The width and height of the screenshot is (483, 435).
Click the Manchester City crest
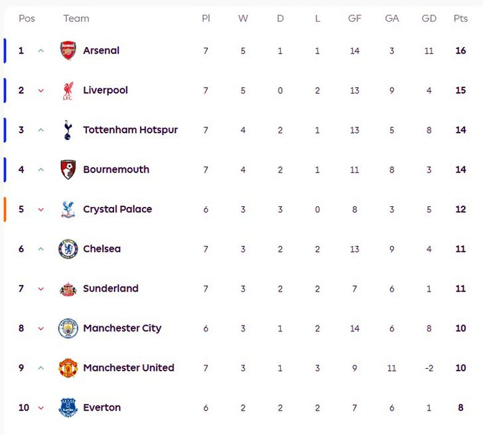(68, 328)
